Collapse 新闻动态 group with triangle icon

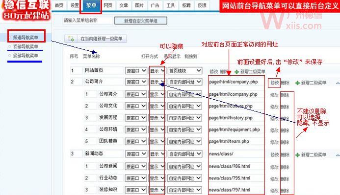tap(338, 155)
